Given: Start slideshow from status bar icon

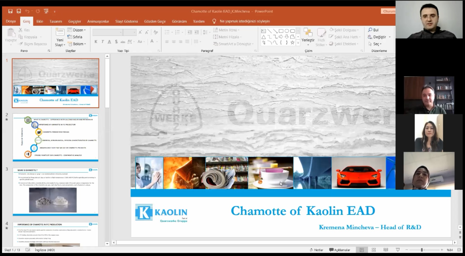Looking at the screenshot, I should 398,250.
